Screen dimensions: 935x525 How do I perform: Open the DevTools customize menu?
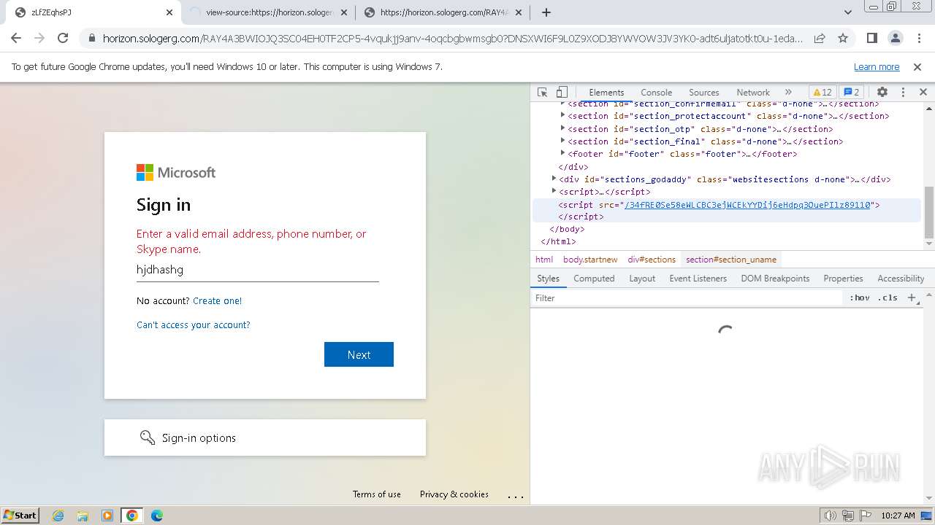click(903, 93)
